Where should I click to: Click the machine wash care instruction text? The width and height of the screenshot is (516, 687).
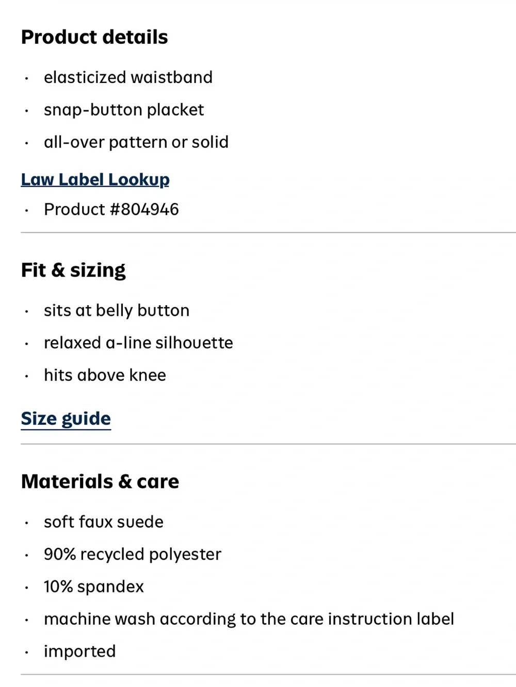coord(249,619)
